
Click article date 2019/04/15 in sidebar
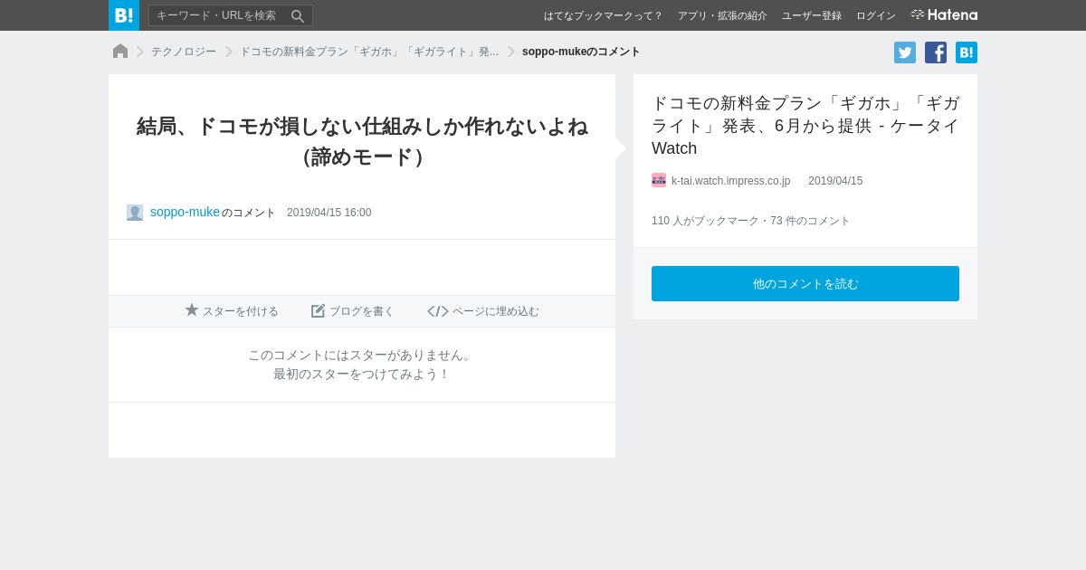(835, 181)
